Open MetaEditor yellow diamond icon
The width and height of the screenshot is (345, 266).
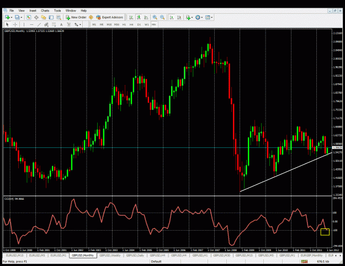[91, 17]
